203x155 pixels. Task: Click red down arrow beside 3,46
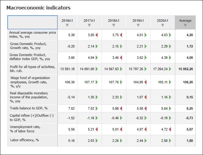[x=121, y=58]
